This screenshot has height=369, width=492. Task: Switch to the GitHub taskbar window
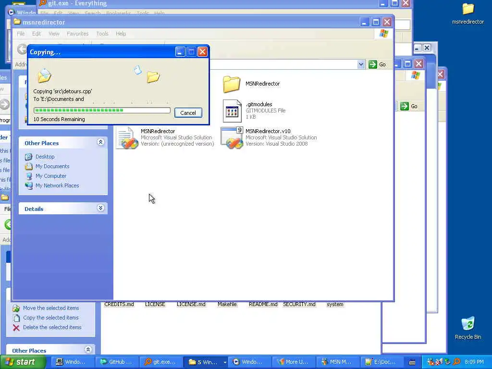coord(117,362)
